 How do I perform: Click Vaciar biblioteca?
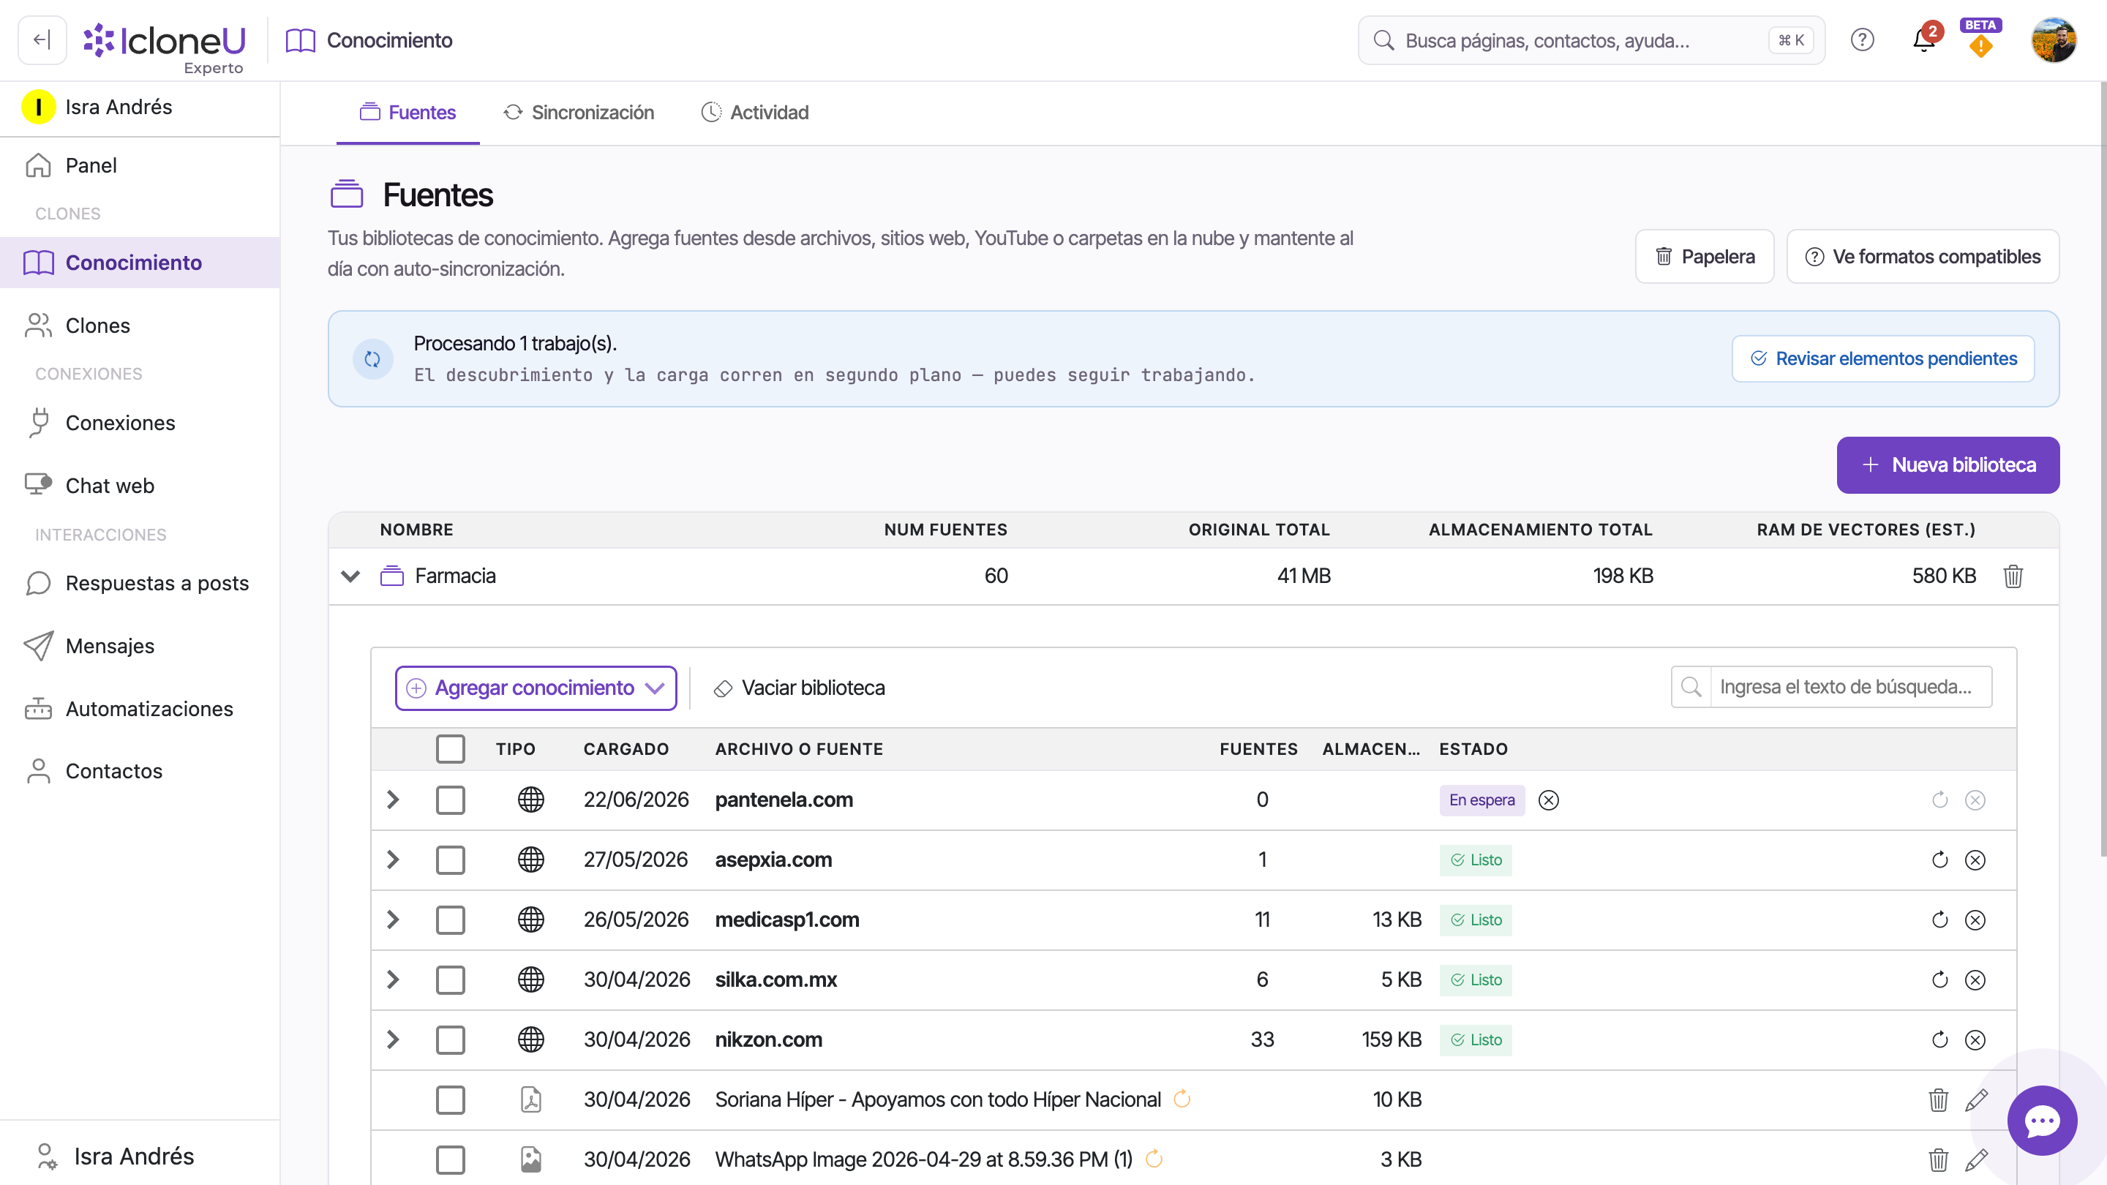(x=799, y=688)
